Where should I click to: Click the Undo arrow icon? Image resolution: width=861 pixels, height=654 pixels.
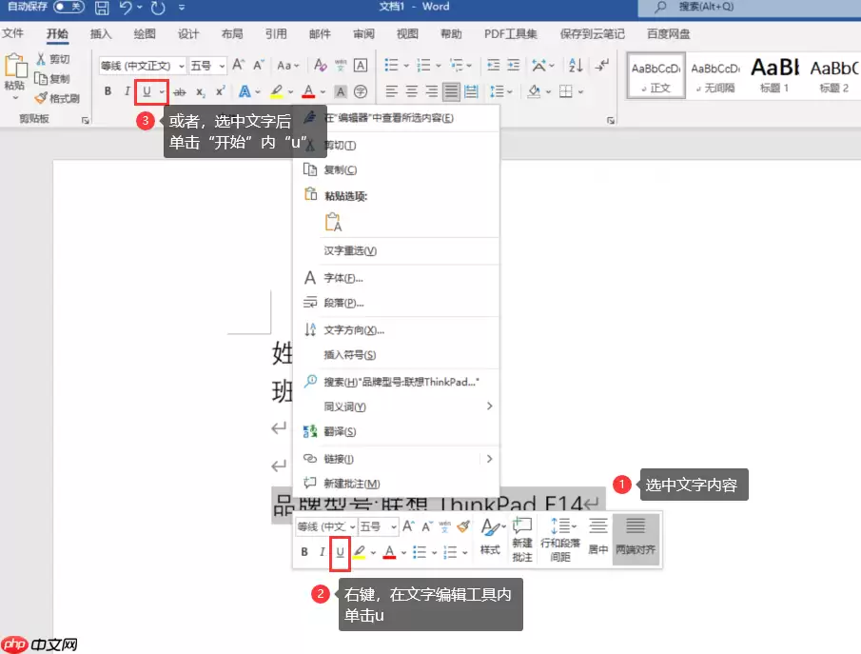click(126, 8)
